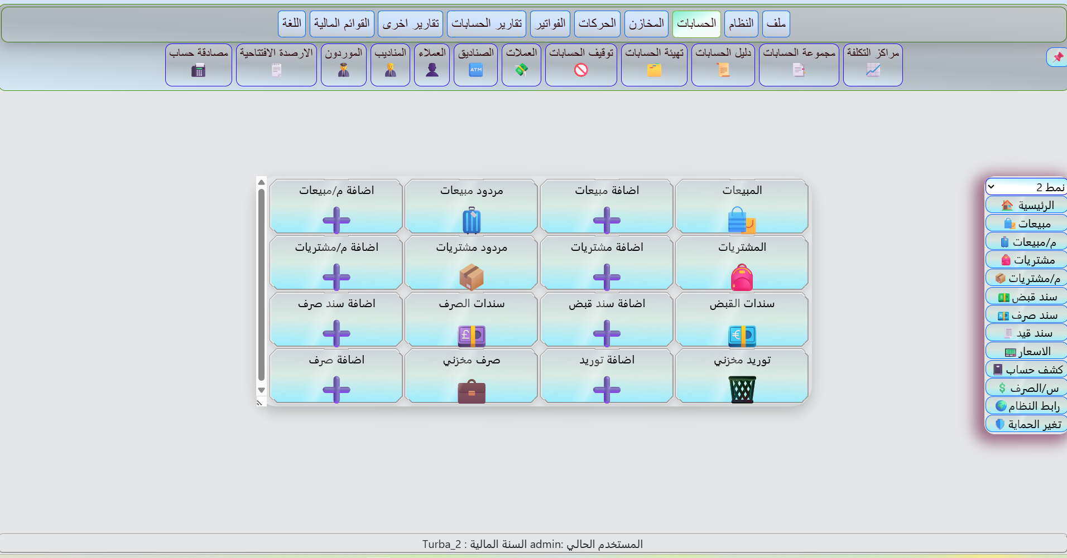The width and height of the screenshot is (1067, 558).
Task: Open سندات الصرف payment vouchers tile
Action: point(472,319)
